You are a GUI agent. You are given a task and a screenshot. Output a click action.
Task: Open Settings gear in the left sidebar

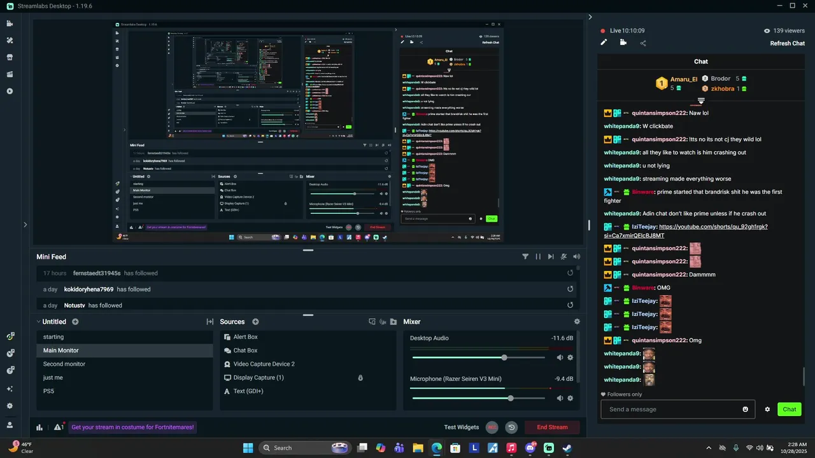coord(10,406)
